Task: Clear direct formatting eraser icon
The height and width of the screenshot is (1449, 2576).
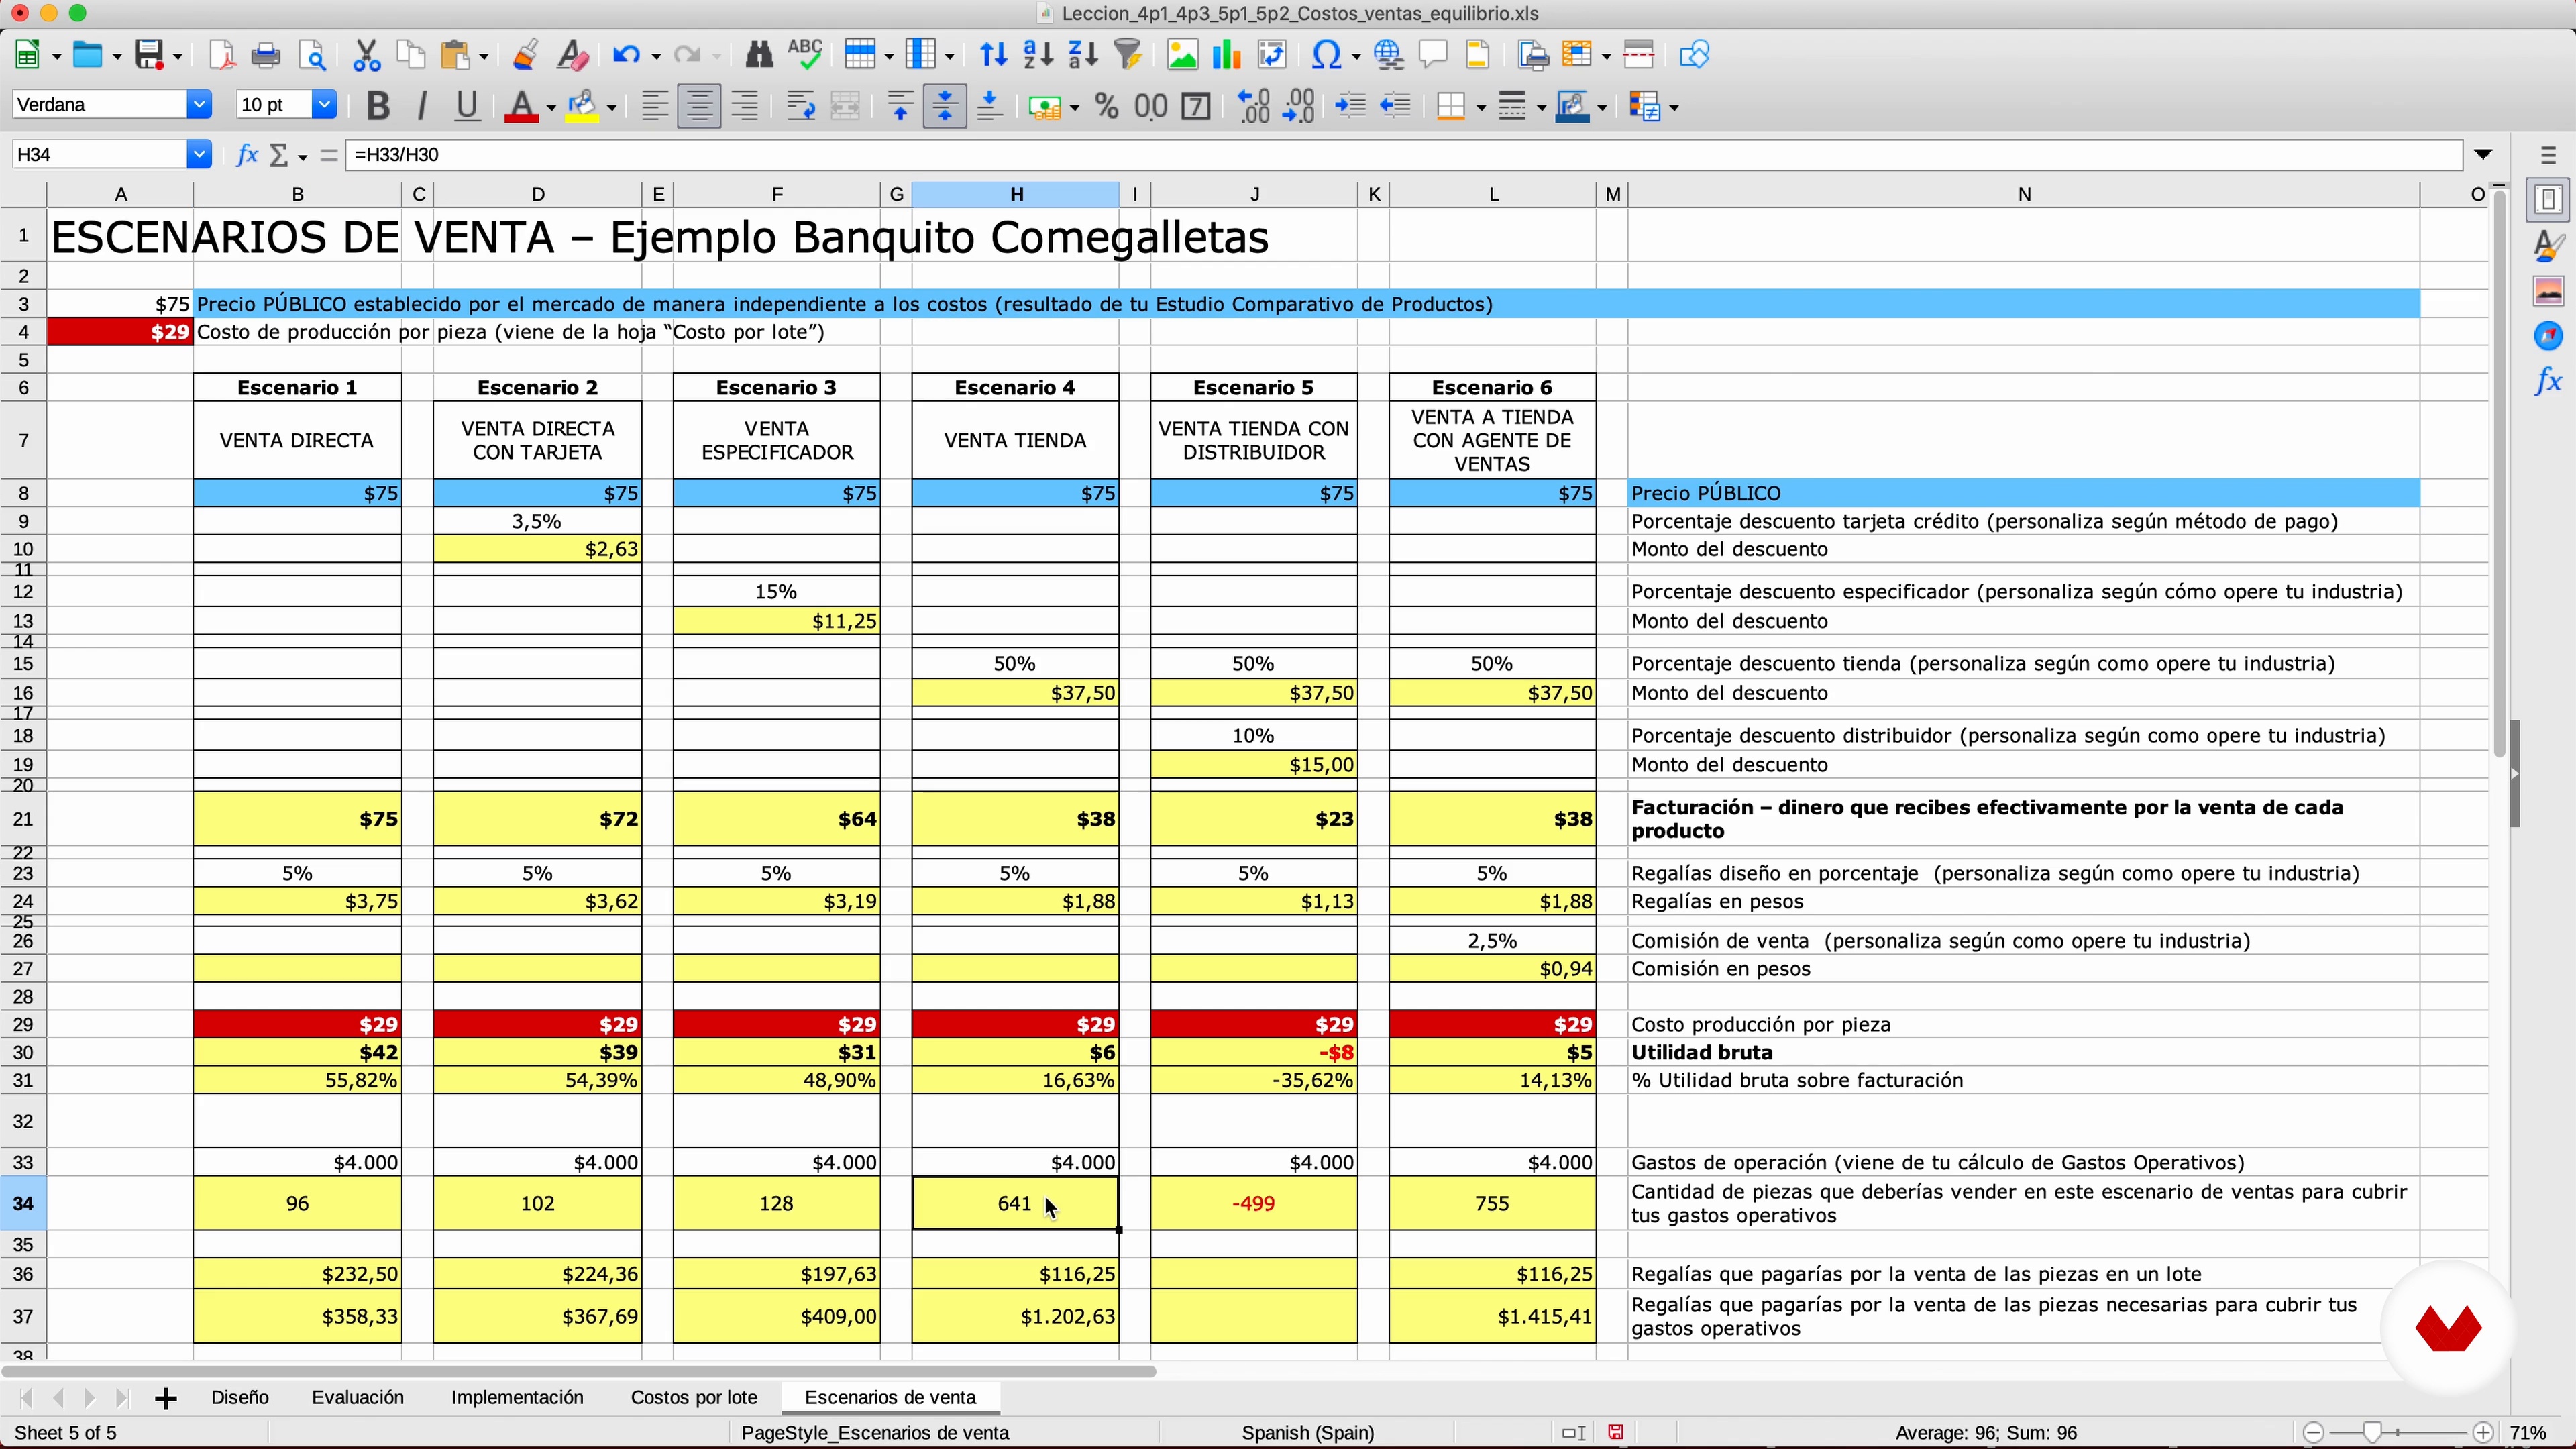Action: 572,55
